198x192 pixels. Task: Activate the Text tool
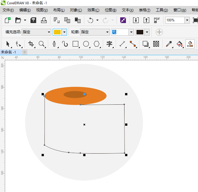click(x=109, y=44)
